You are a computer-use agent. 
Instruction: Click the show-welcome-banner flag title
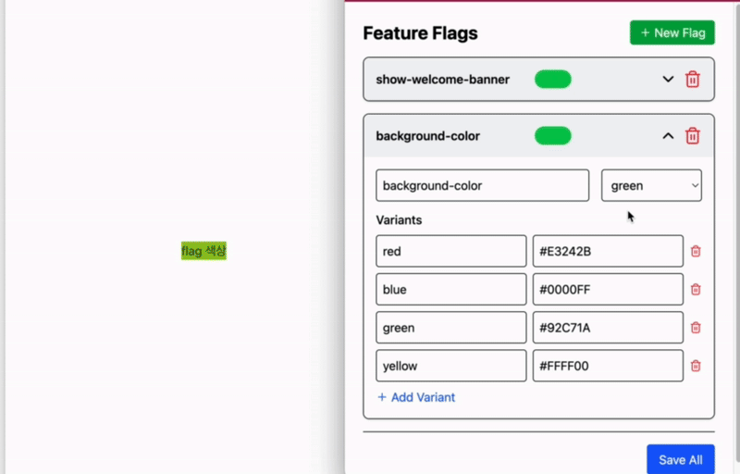pos(443,80)
